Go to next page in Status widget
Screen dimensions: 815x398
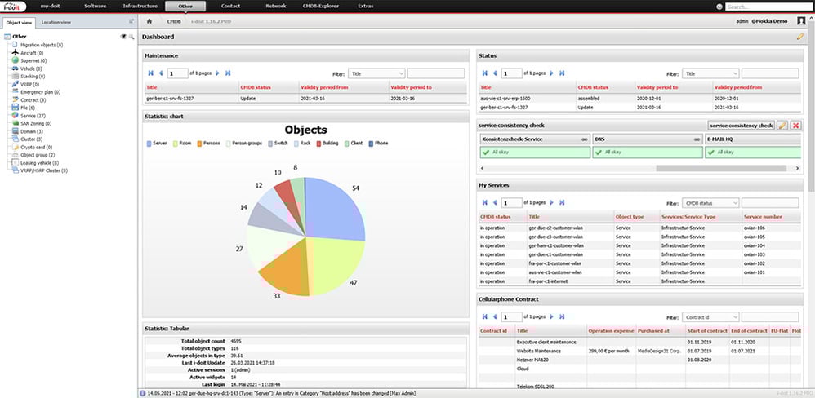click(x=551, y=73)
